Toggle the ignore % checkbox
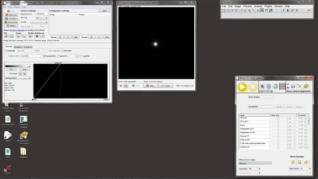 [59, 56]
